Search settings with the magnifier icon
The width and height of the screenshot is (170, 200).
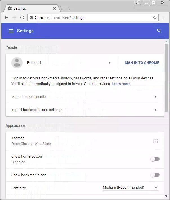click(159, 31)
